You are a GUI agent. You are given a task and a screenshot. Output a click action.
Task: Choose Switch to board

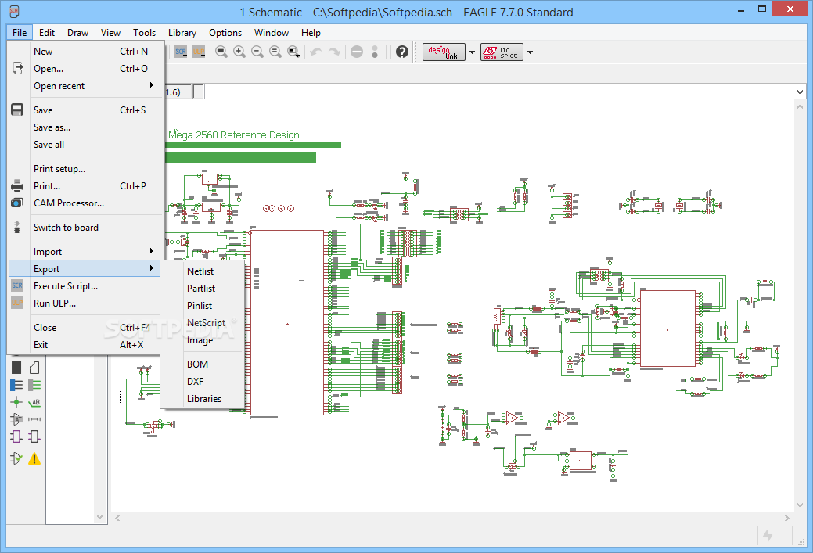point(86,227)
